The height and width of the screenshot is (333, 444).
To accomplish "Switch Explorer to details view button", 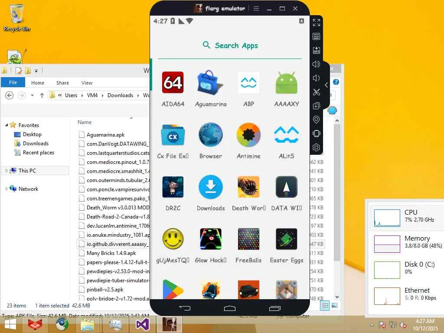I will coord(324,306).
